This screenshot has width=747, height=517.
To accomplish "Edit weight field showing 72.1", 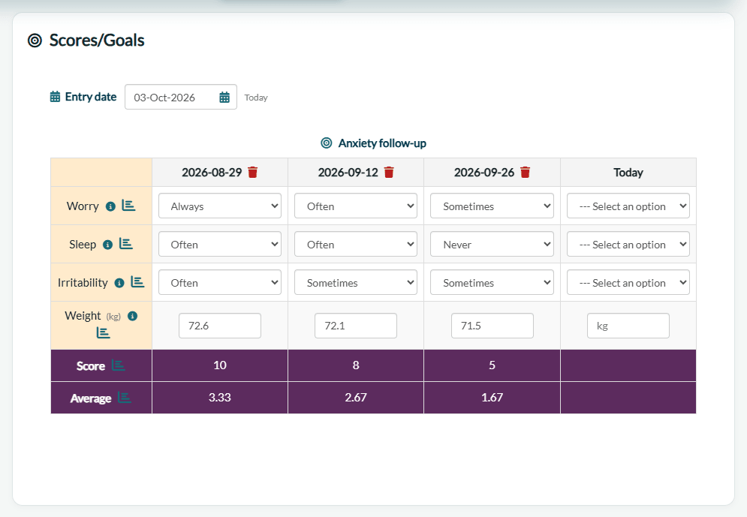I will (356, 326).
